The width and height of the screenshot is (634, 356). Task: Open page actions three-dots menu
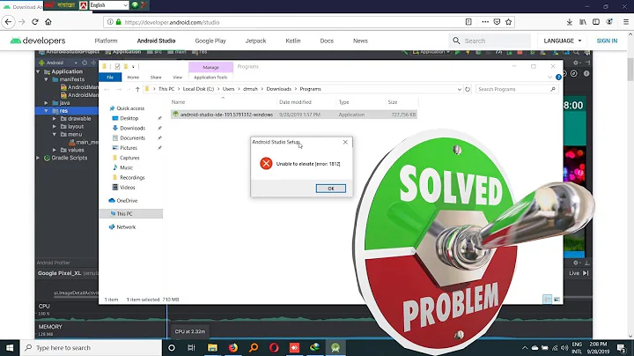tap(485, 22)
